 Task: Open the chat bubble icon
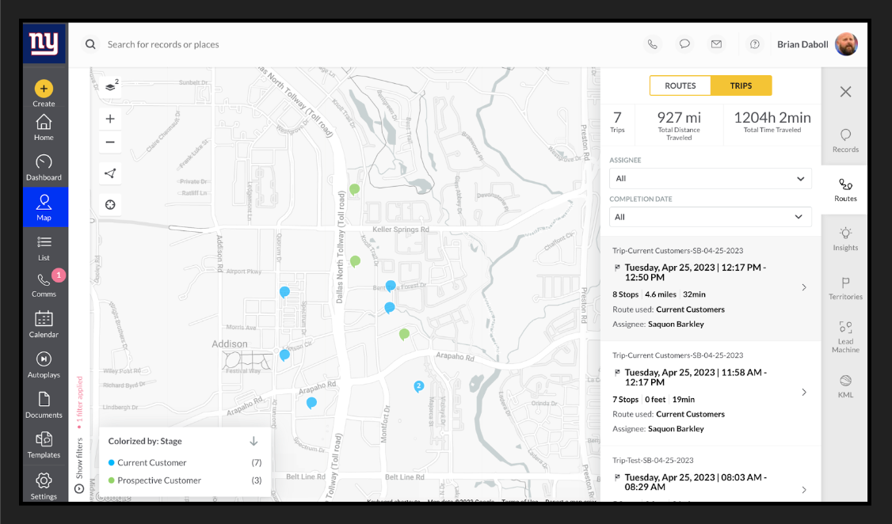[684, 44]
